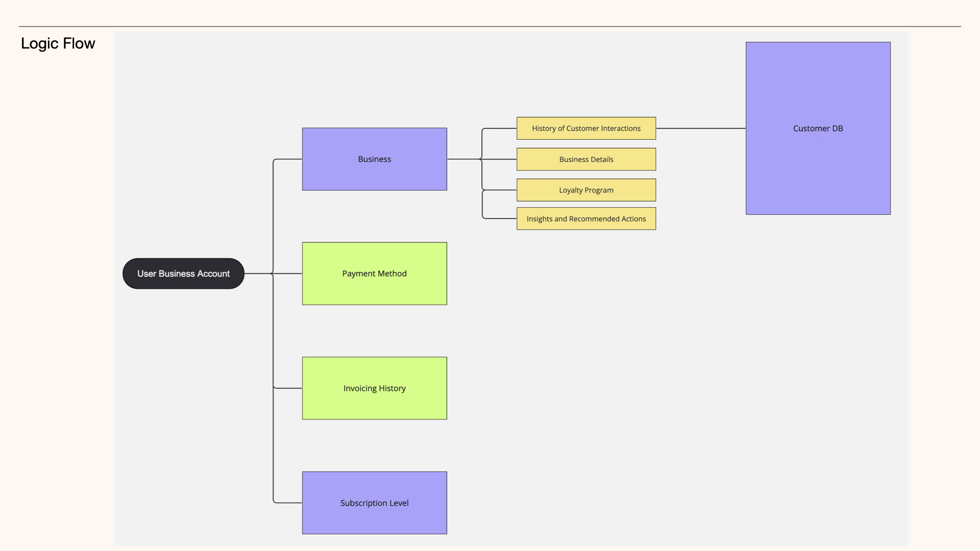Click connector line entering Invoicing History box

[x=288, y=388]
